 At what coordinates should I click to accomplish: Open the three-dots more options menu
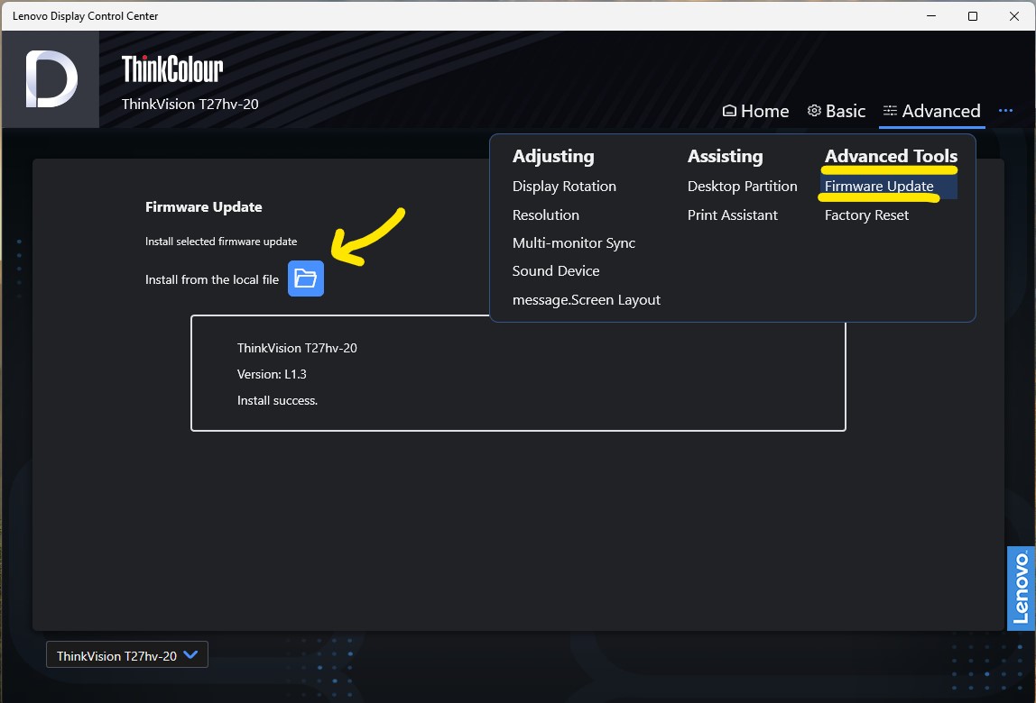[x=1005, y=111]
